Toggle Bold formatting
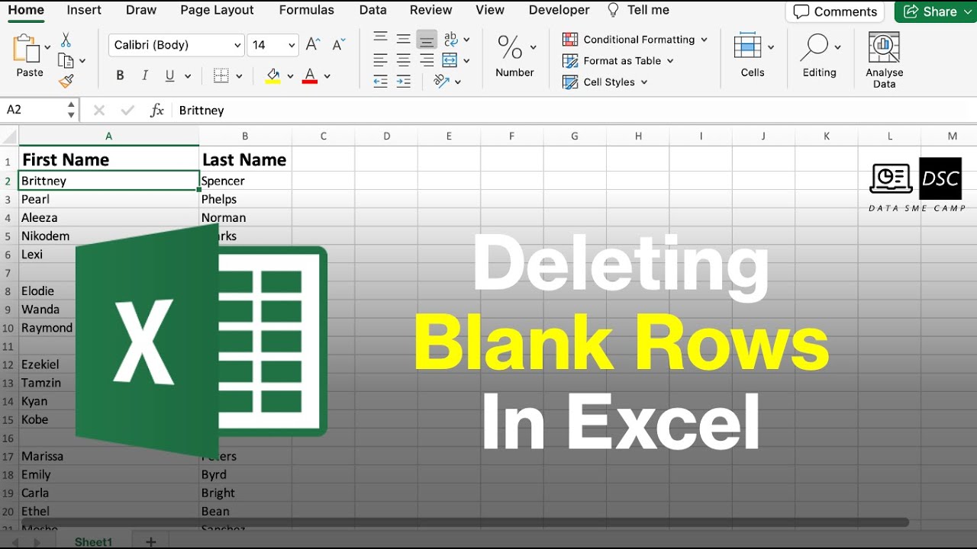Screen dimensions: 977x549 pos(120,75)
